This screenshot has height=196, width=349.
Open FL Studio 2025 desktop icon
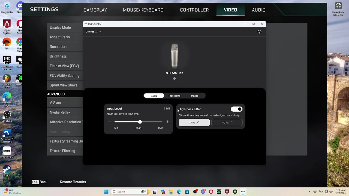[7, 81]
